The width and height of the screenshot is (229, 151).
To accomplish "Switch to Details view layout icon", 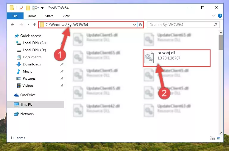I will point(212,138).
